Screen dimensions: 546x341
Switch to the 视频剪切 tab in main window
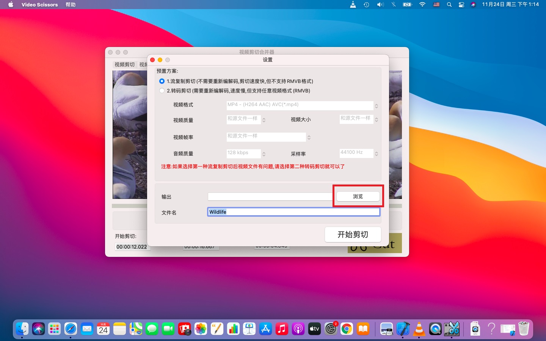point(125,64)
